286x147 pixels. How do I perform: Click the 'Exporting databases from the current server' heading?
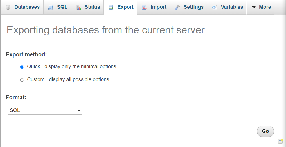click(106, 30)
